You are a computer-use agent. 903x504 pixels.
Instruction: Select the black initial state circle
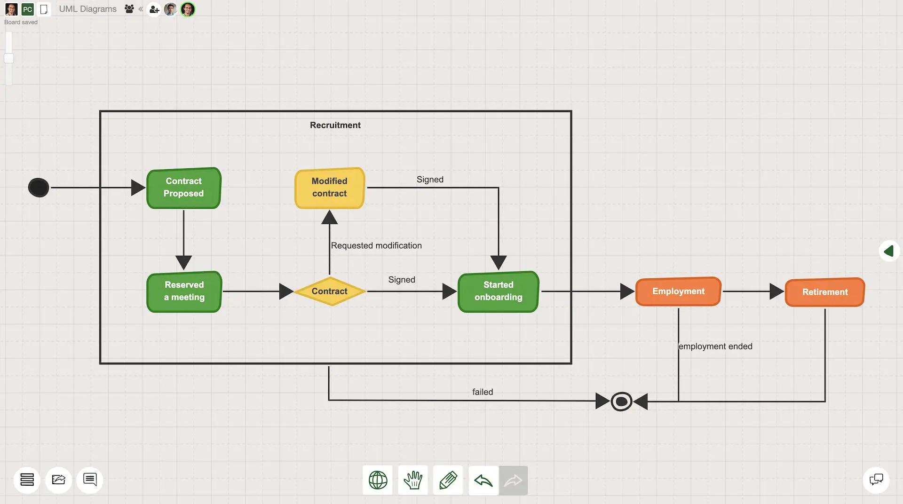pos(39,188)
